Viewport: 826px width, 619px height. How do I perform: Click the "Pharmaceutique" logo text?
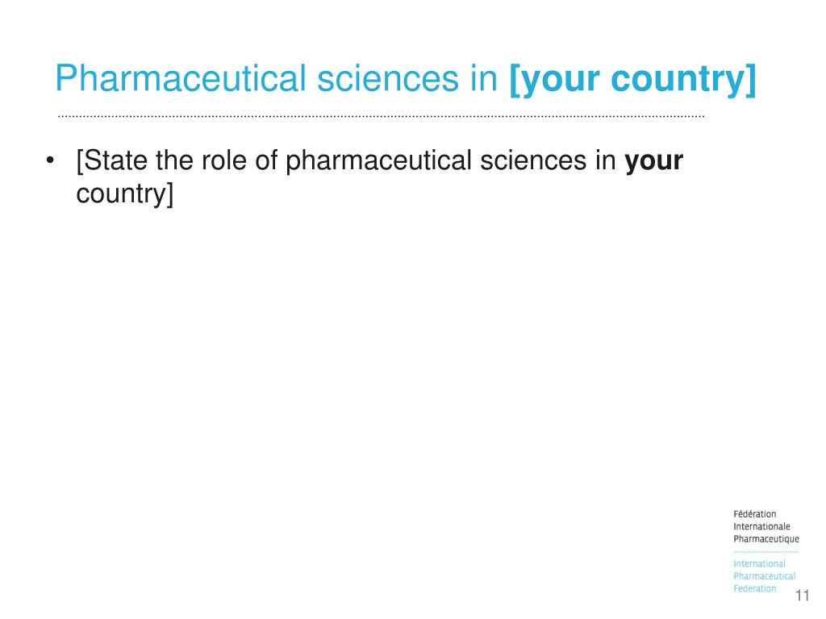[x=766, y=539]
